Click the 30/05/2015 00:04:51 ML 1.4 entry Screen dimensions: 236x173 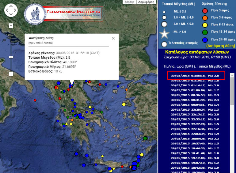[195, 104]
